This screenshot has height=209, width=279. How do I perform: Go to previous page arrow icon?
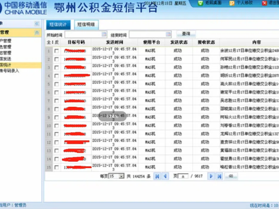pyautogui.click(x=165, y=176)
